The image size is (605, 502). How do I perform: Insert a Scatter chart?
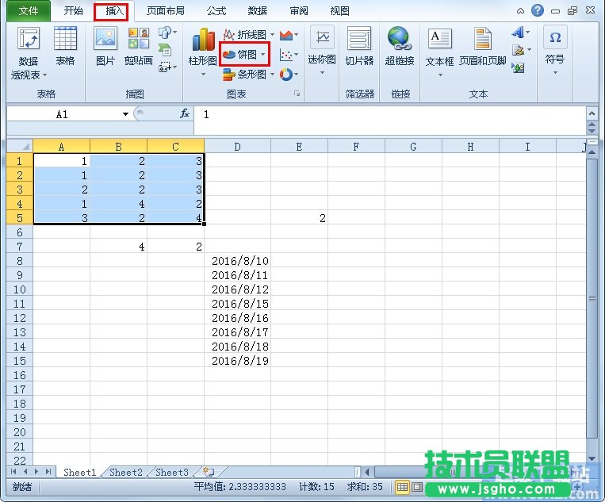tap(289, 55)
